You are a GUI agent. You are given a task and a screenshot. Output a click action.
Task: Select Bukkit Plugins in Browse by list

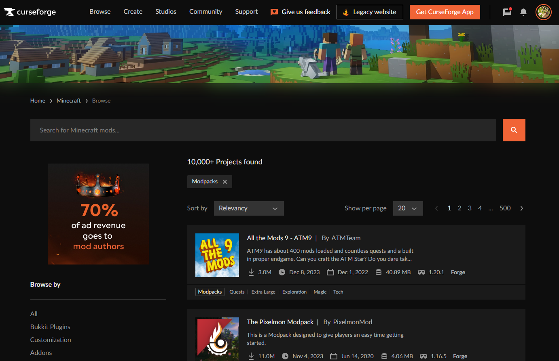pyautogui.click(x=50, y=327)
